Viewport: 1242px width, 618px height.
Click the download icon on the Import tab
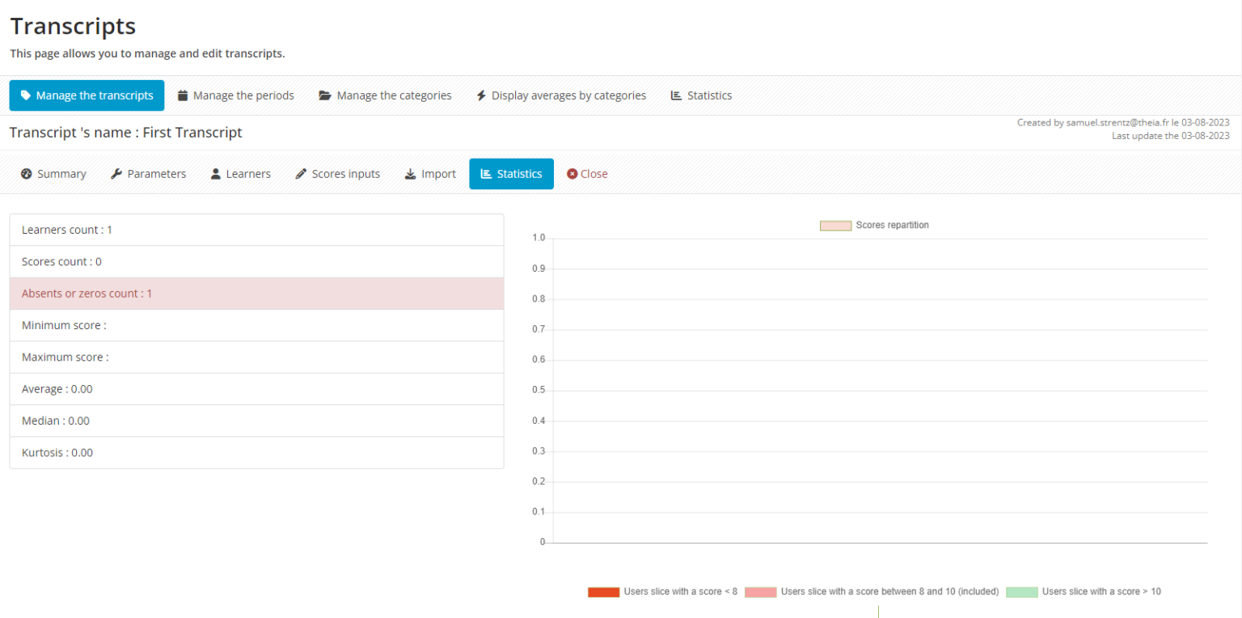410,173
